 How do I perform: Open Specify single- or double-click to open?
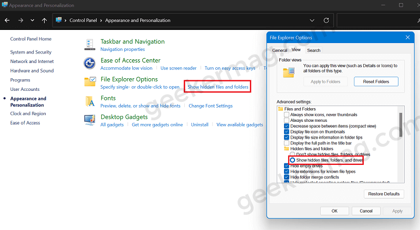pyautogui.click(x=140, y=87)
